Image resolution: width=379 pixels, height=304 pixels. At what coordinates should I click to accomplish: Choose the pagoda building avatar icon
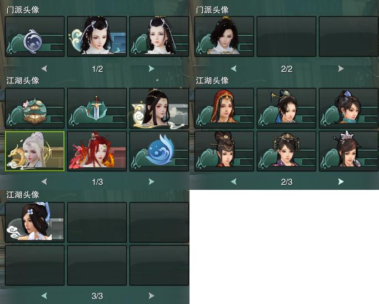34,108
